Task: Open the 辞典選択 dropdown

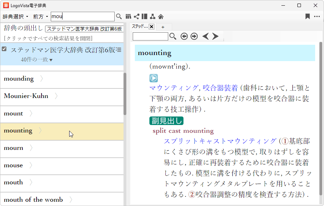Action: [x=15, y=17]
